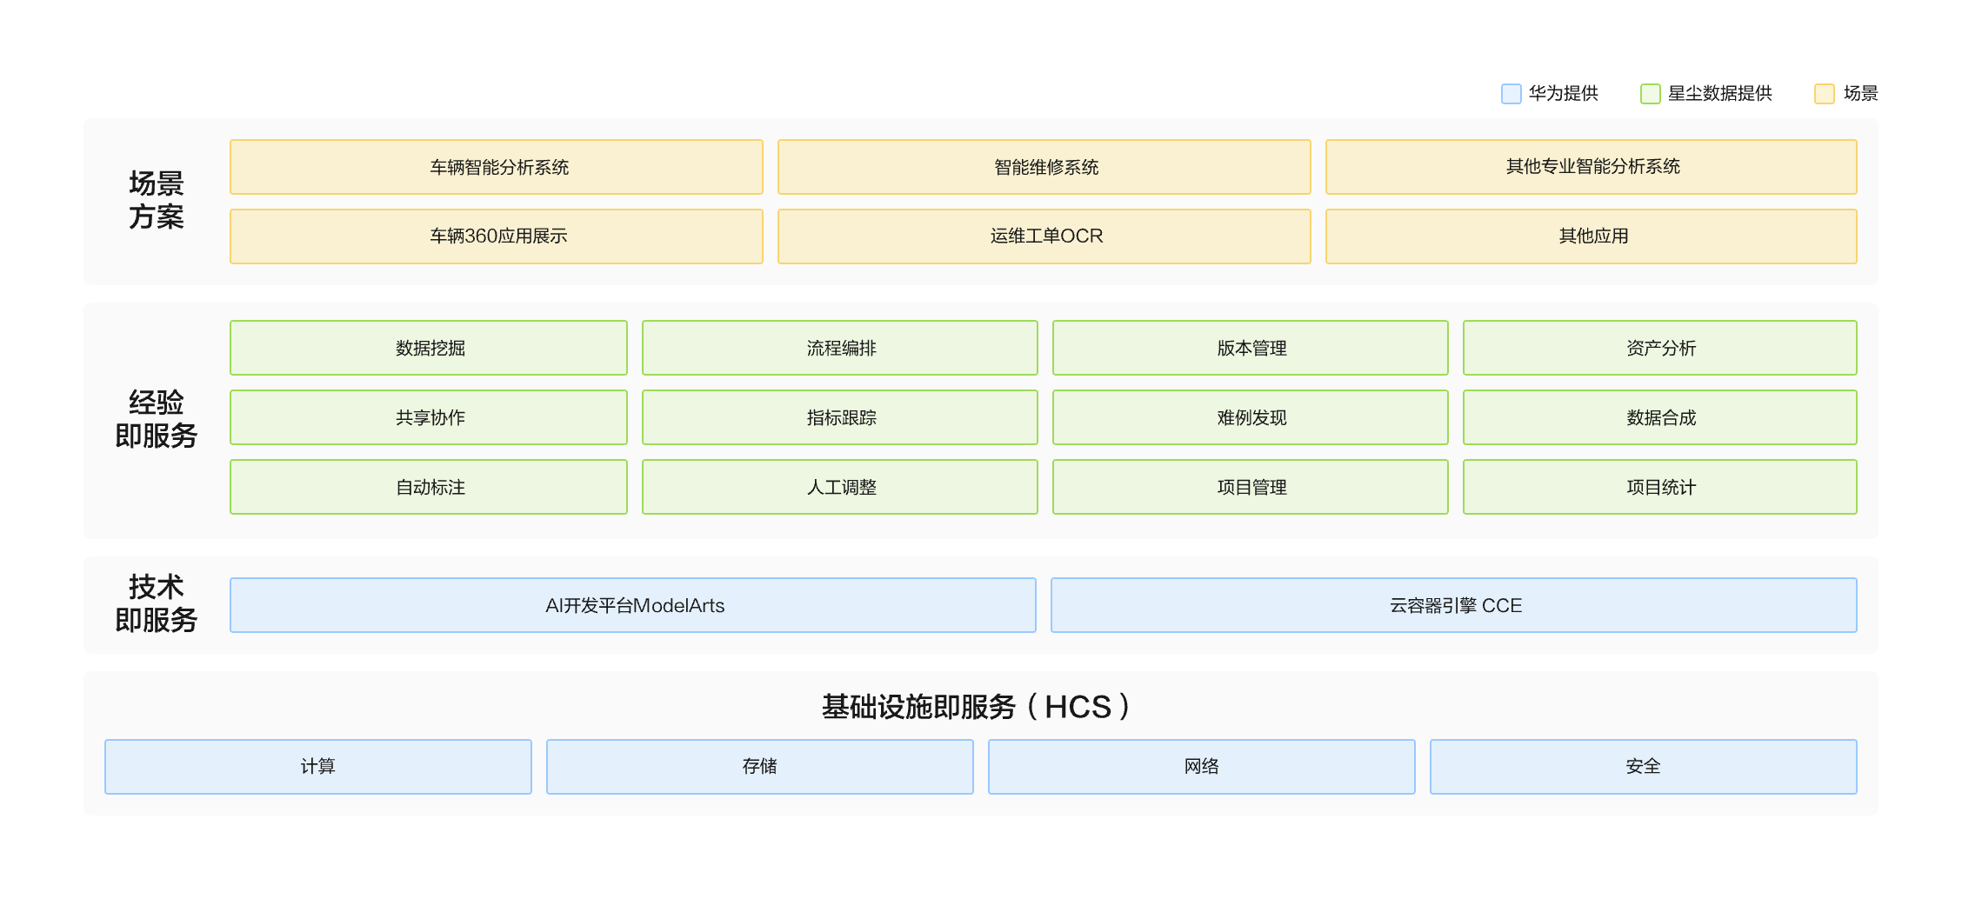Screen dimensions: 1962x899
Task: Click the 难例发现 service box
Action: click(1251, 417)
